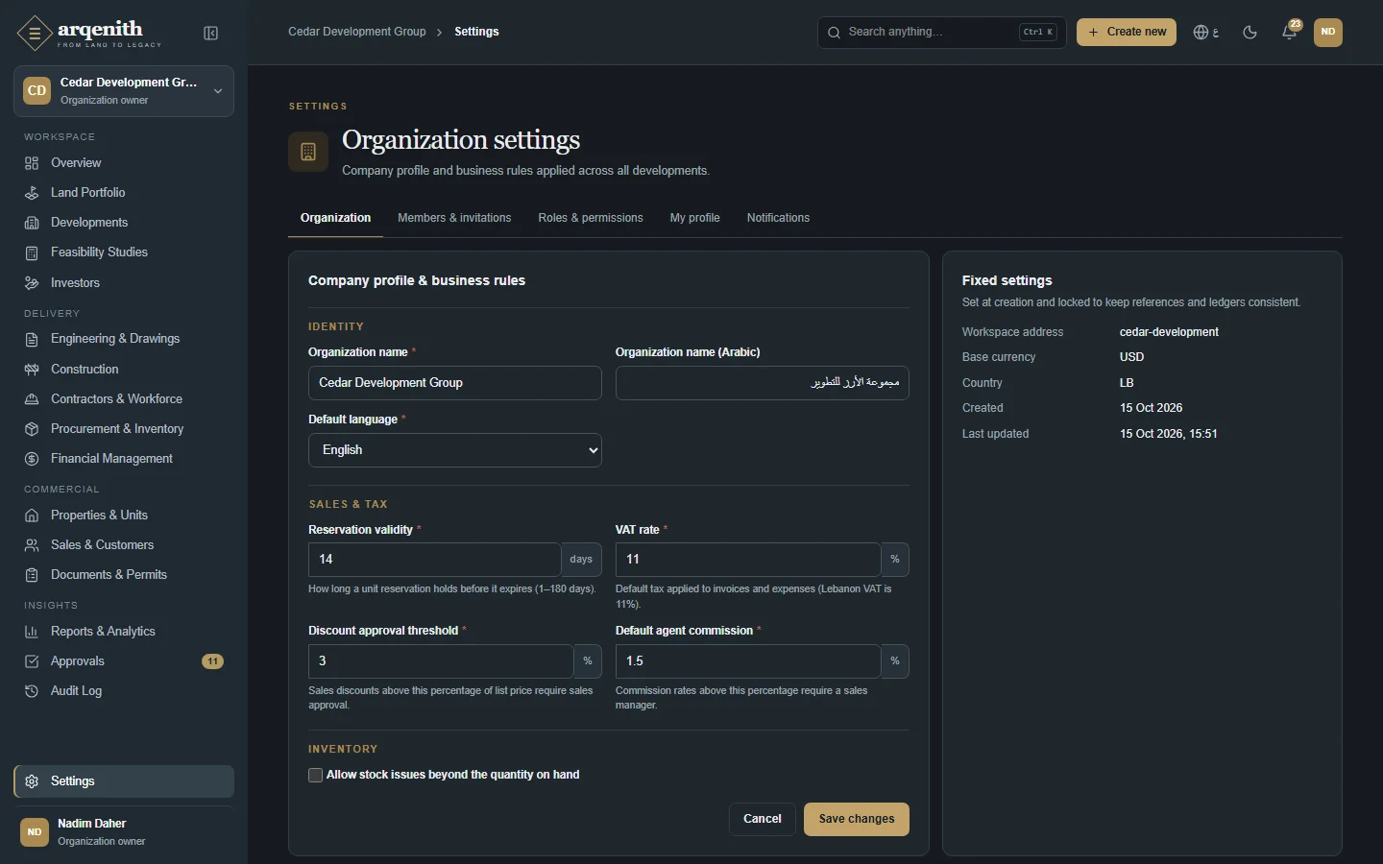Click the VAT rate input field
This screenshot has height=864, width=1383.
[x=748, y=560]
